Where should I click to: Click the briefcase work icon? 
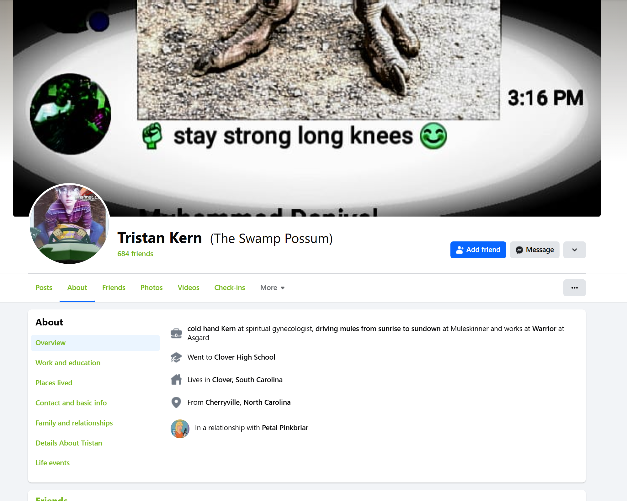[x=176, y=333]
